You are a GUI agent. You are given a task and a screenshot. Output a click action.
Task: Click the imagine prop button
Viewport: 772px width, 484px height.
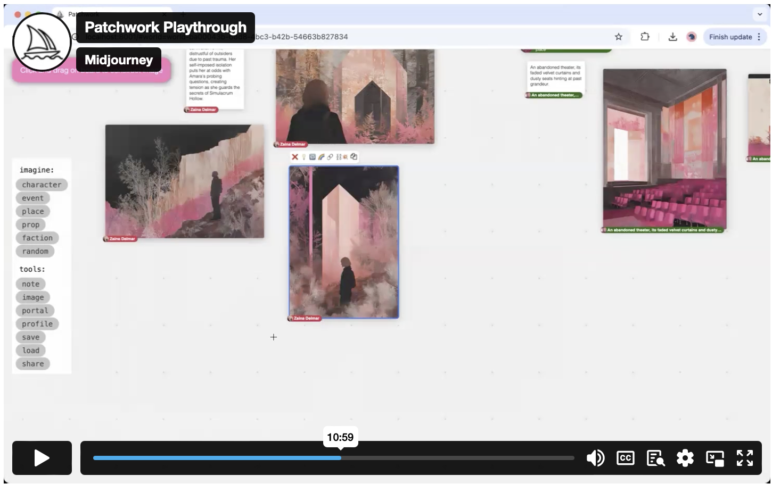tap(31, 224)
